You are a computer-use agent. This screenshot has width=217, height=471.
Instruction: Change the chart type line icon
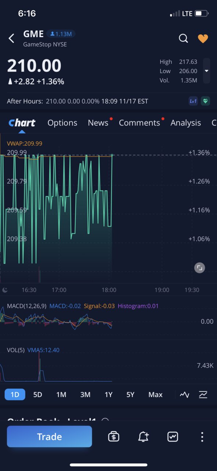pos(185,395)
